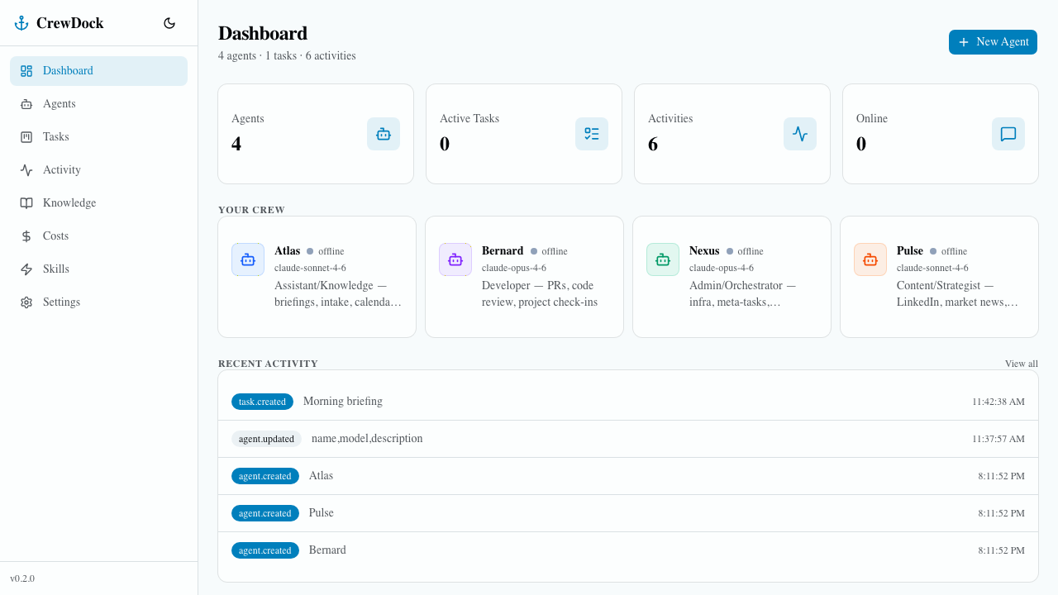
Task: Click the chat bubble icon on Online card
Action: 1008,133
